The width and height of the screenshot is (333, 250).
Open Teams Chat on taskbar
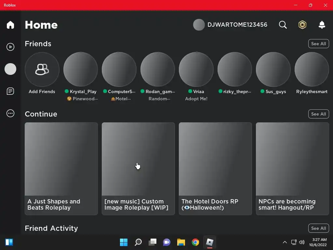pyautogui.click(x=167, y=242)
